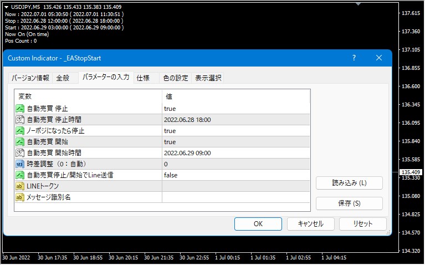Select the 自動売買 停止 variable row

[x=162, y=109]
